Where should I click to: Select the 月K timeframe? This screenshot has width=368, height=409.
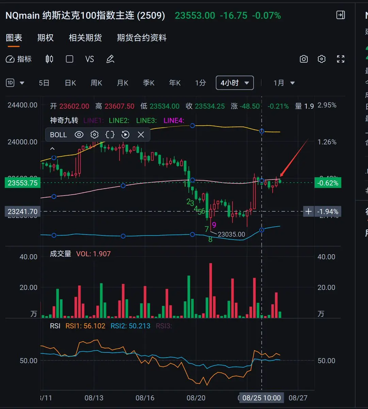tap(123, 83)
